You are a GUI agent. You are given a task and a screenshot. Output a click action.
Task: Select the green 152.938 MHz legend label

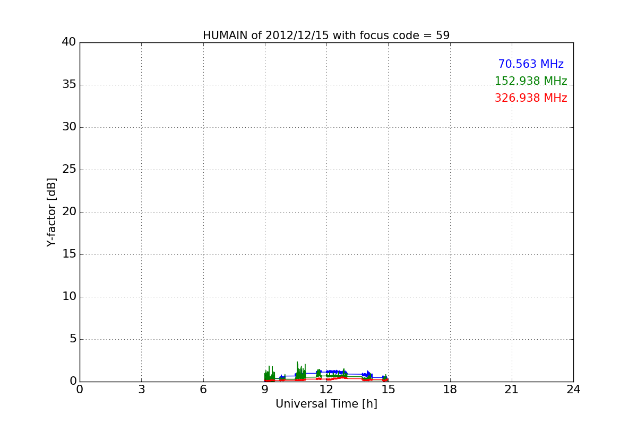click(x=531, y=81)
